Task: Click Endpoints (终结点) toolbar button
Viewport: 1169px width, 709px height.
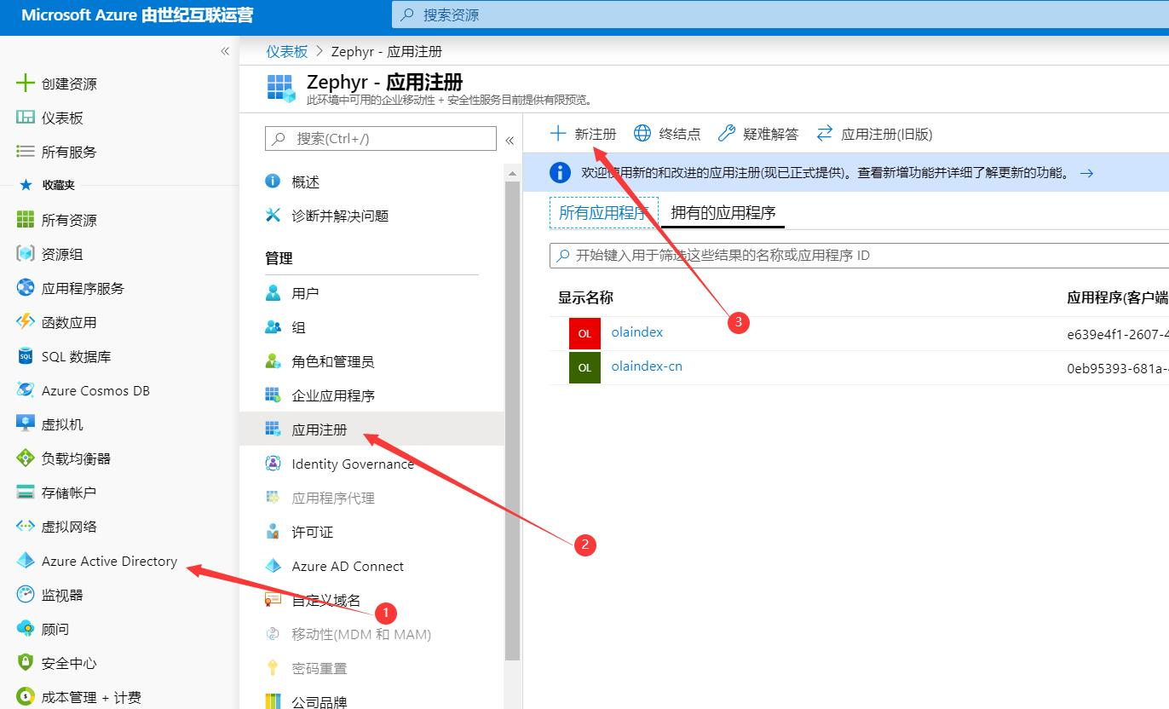Action: 667,134
